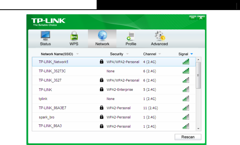Click the TP-LINK logo in header
The height and width of the screenshot is (145, 240).
coord(48,22)
